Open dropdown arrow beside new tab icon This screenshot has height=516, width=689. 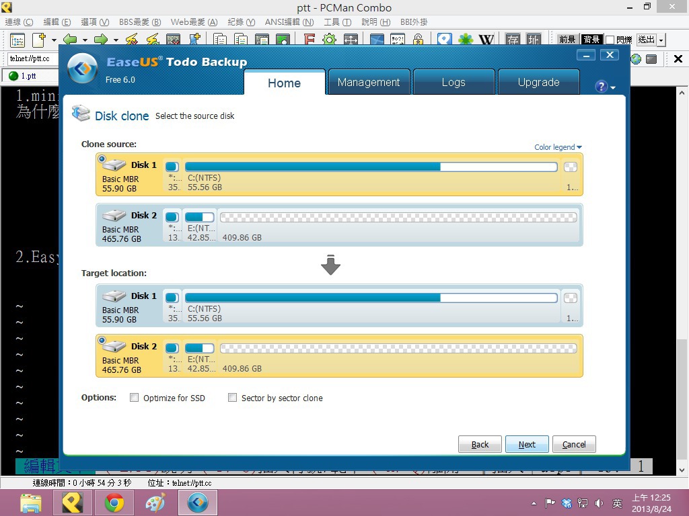coord(54,40)
